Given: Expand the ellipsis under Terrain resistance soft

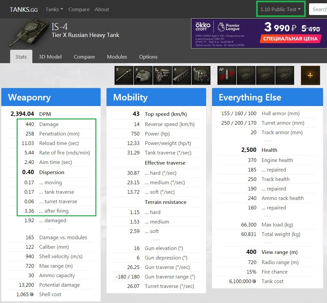Looking at the screenshot, I should pos(156,240).
